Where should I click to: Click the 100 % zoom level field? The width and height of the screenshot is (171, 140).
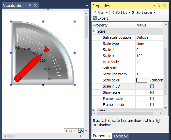pyautogui.click(x=71, y=131)
